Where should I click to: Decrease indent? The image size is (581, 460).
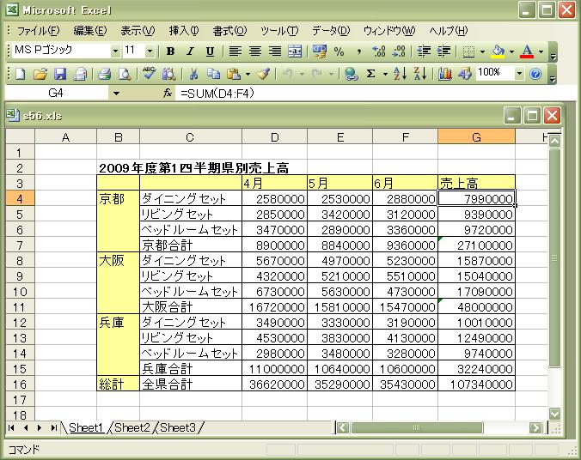point(424,51)
